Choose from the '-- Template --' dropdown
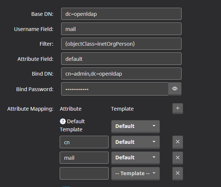221x187 pixels. click(x=135, y=173)
